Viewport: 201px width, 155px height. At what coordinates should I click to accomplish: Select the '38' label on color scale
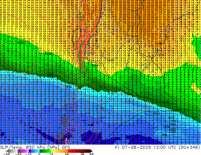coord(82,154)
